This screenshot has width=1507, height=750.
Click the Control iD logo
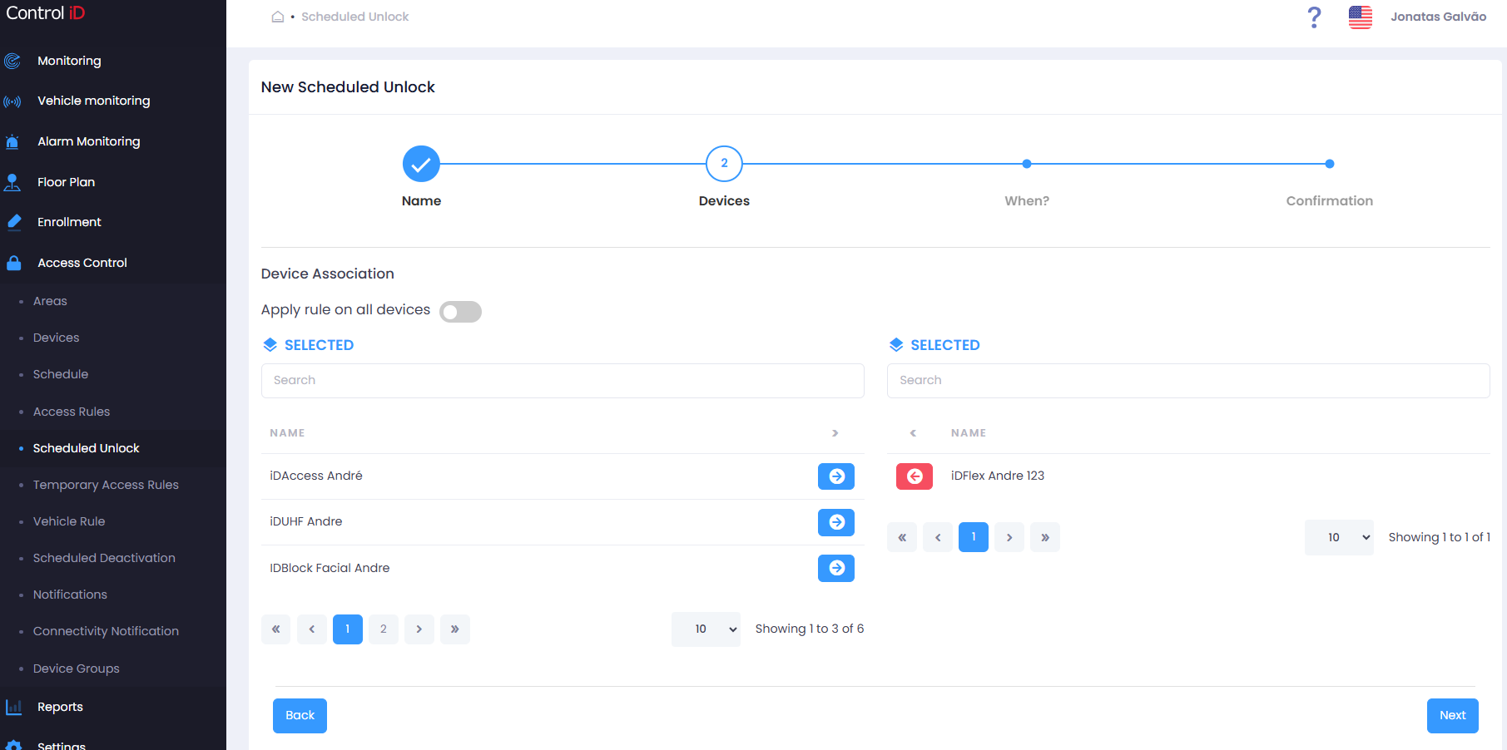click(46, 13)
